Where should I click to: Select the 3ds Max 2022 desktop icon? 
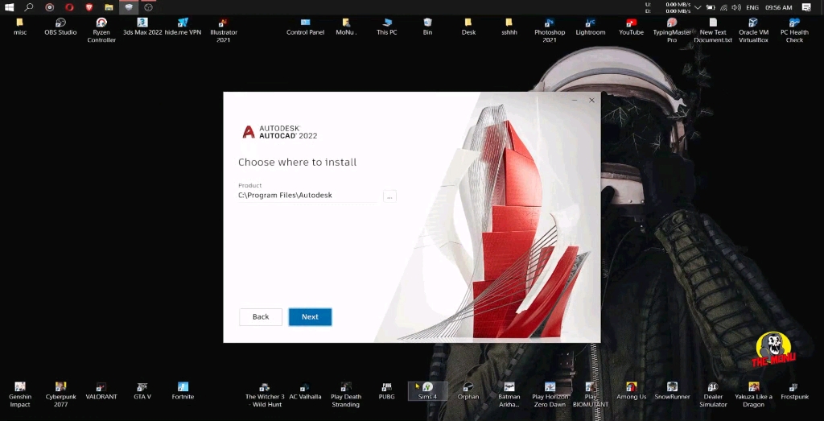[142, 27]
